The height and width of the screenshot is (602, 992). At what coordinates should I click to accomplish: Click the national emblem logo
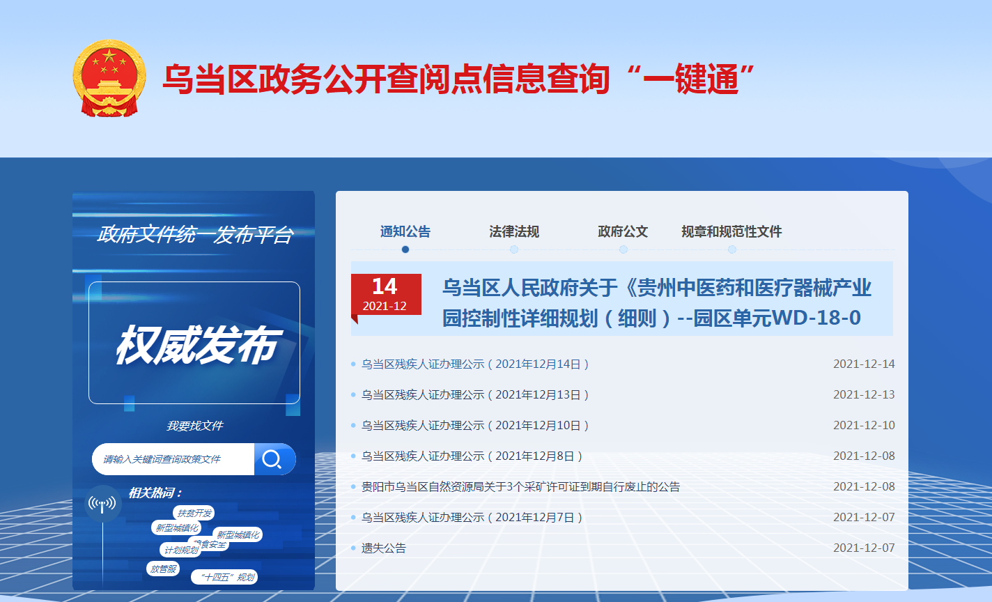109,78
